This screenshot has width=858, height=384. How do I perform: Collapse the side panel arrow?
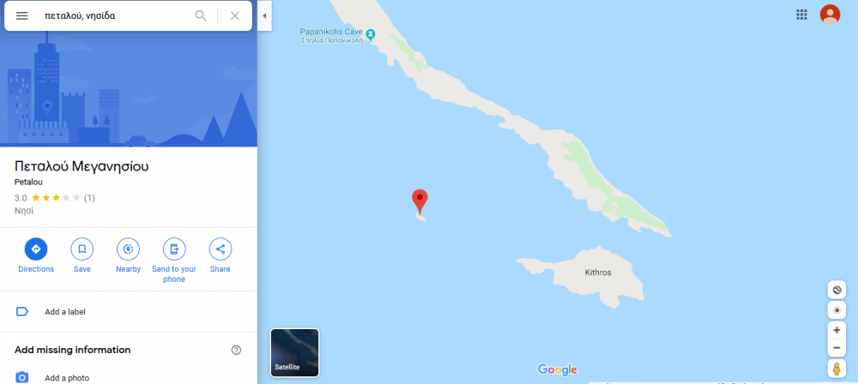coord(264,16)
